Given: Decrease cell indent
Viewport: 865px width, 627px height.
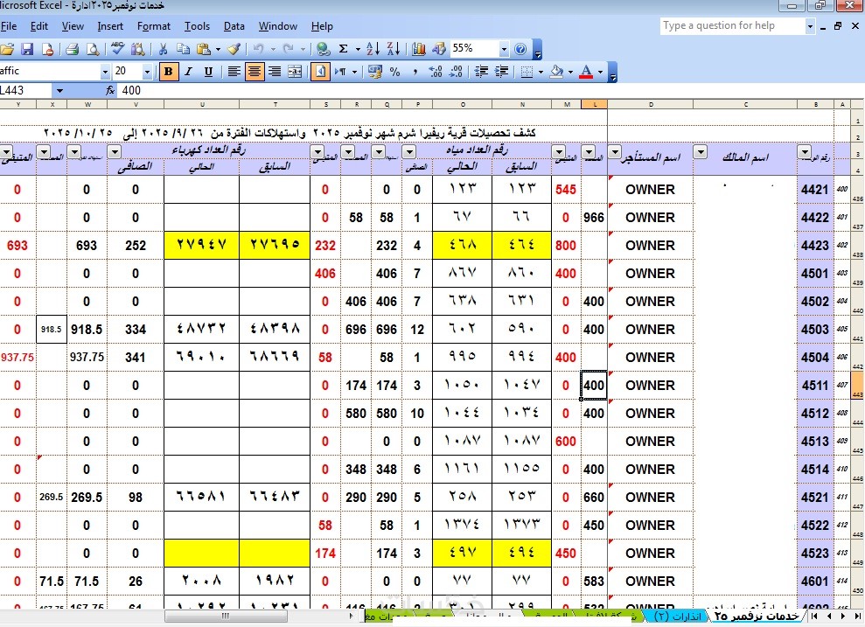Looking at the screenshot, I should 481,72.
